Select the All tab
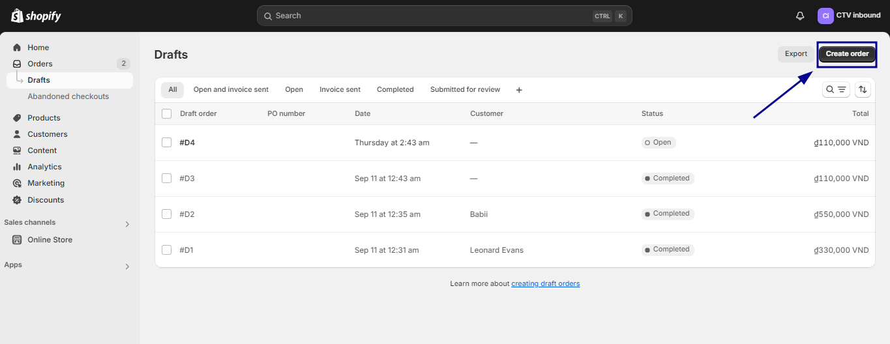 (x=173, y=90)
